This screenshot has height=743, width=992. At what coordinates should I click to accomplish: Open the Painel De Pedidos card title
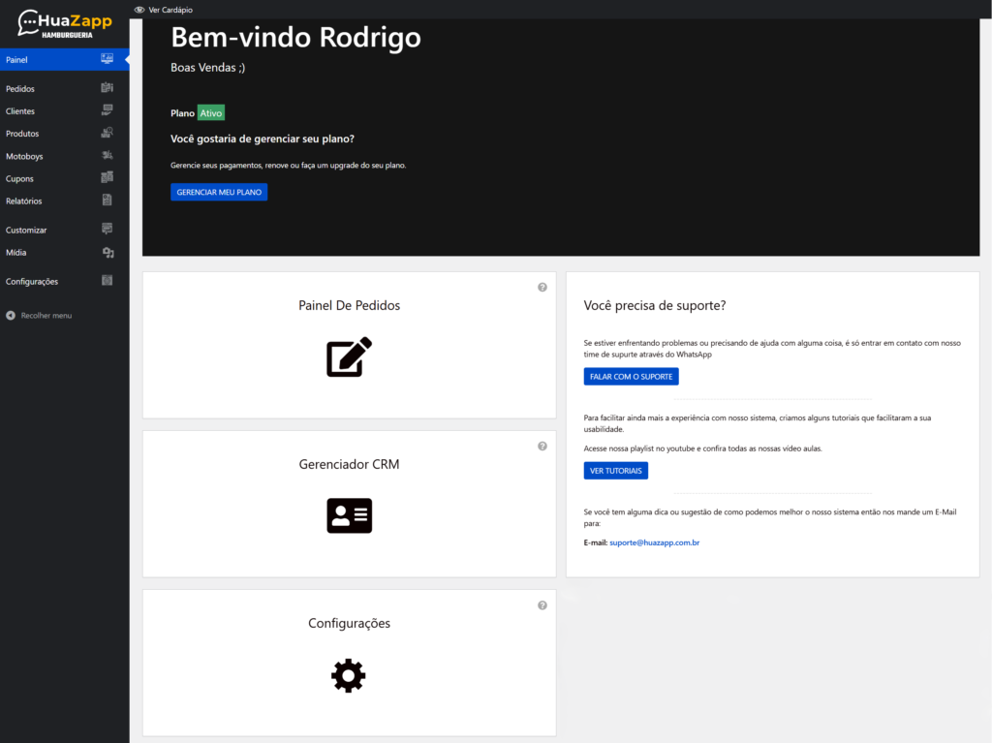(x=349, y=305)
